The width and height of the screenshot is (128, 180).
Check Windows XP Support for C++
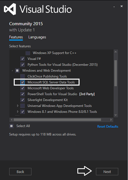point(28,53)
